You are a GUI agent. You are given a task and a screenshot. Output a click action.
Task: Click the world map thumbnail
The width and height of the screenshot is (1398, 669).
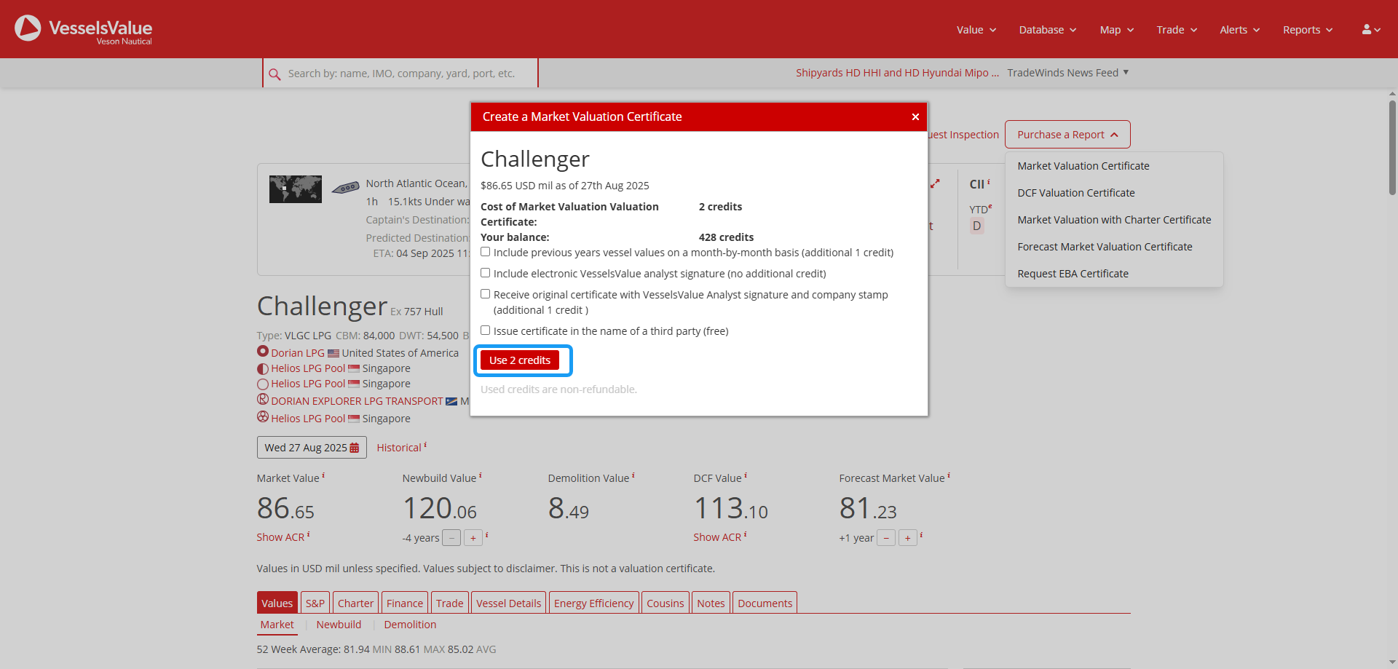pyautogui.click(x=295, y=189)
